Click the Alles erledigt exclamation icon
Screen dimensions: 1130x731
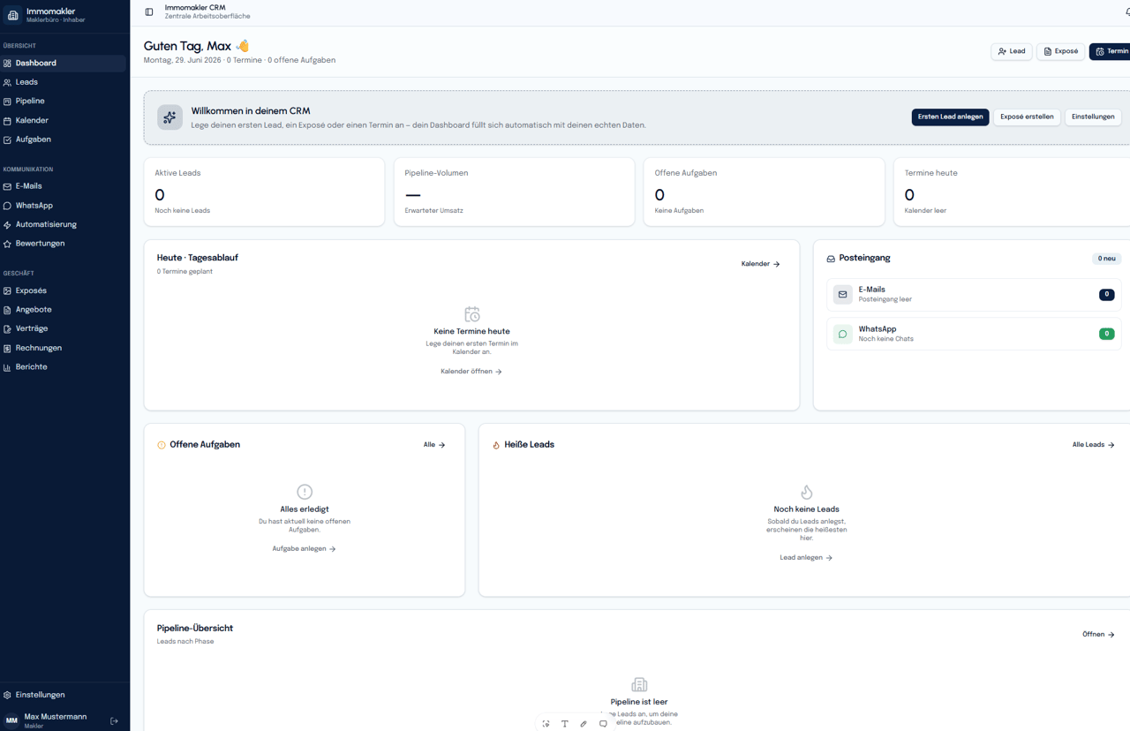click(x=305, y=492)
